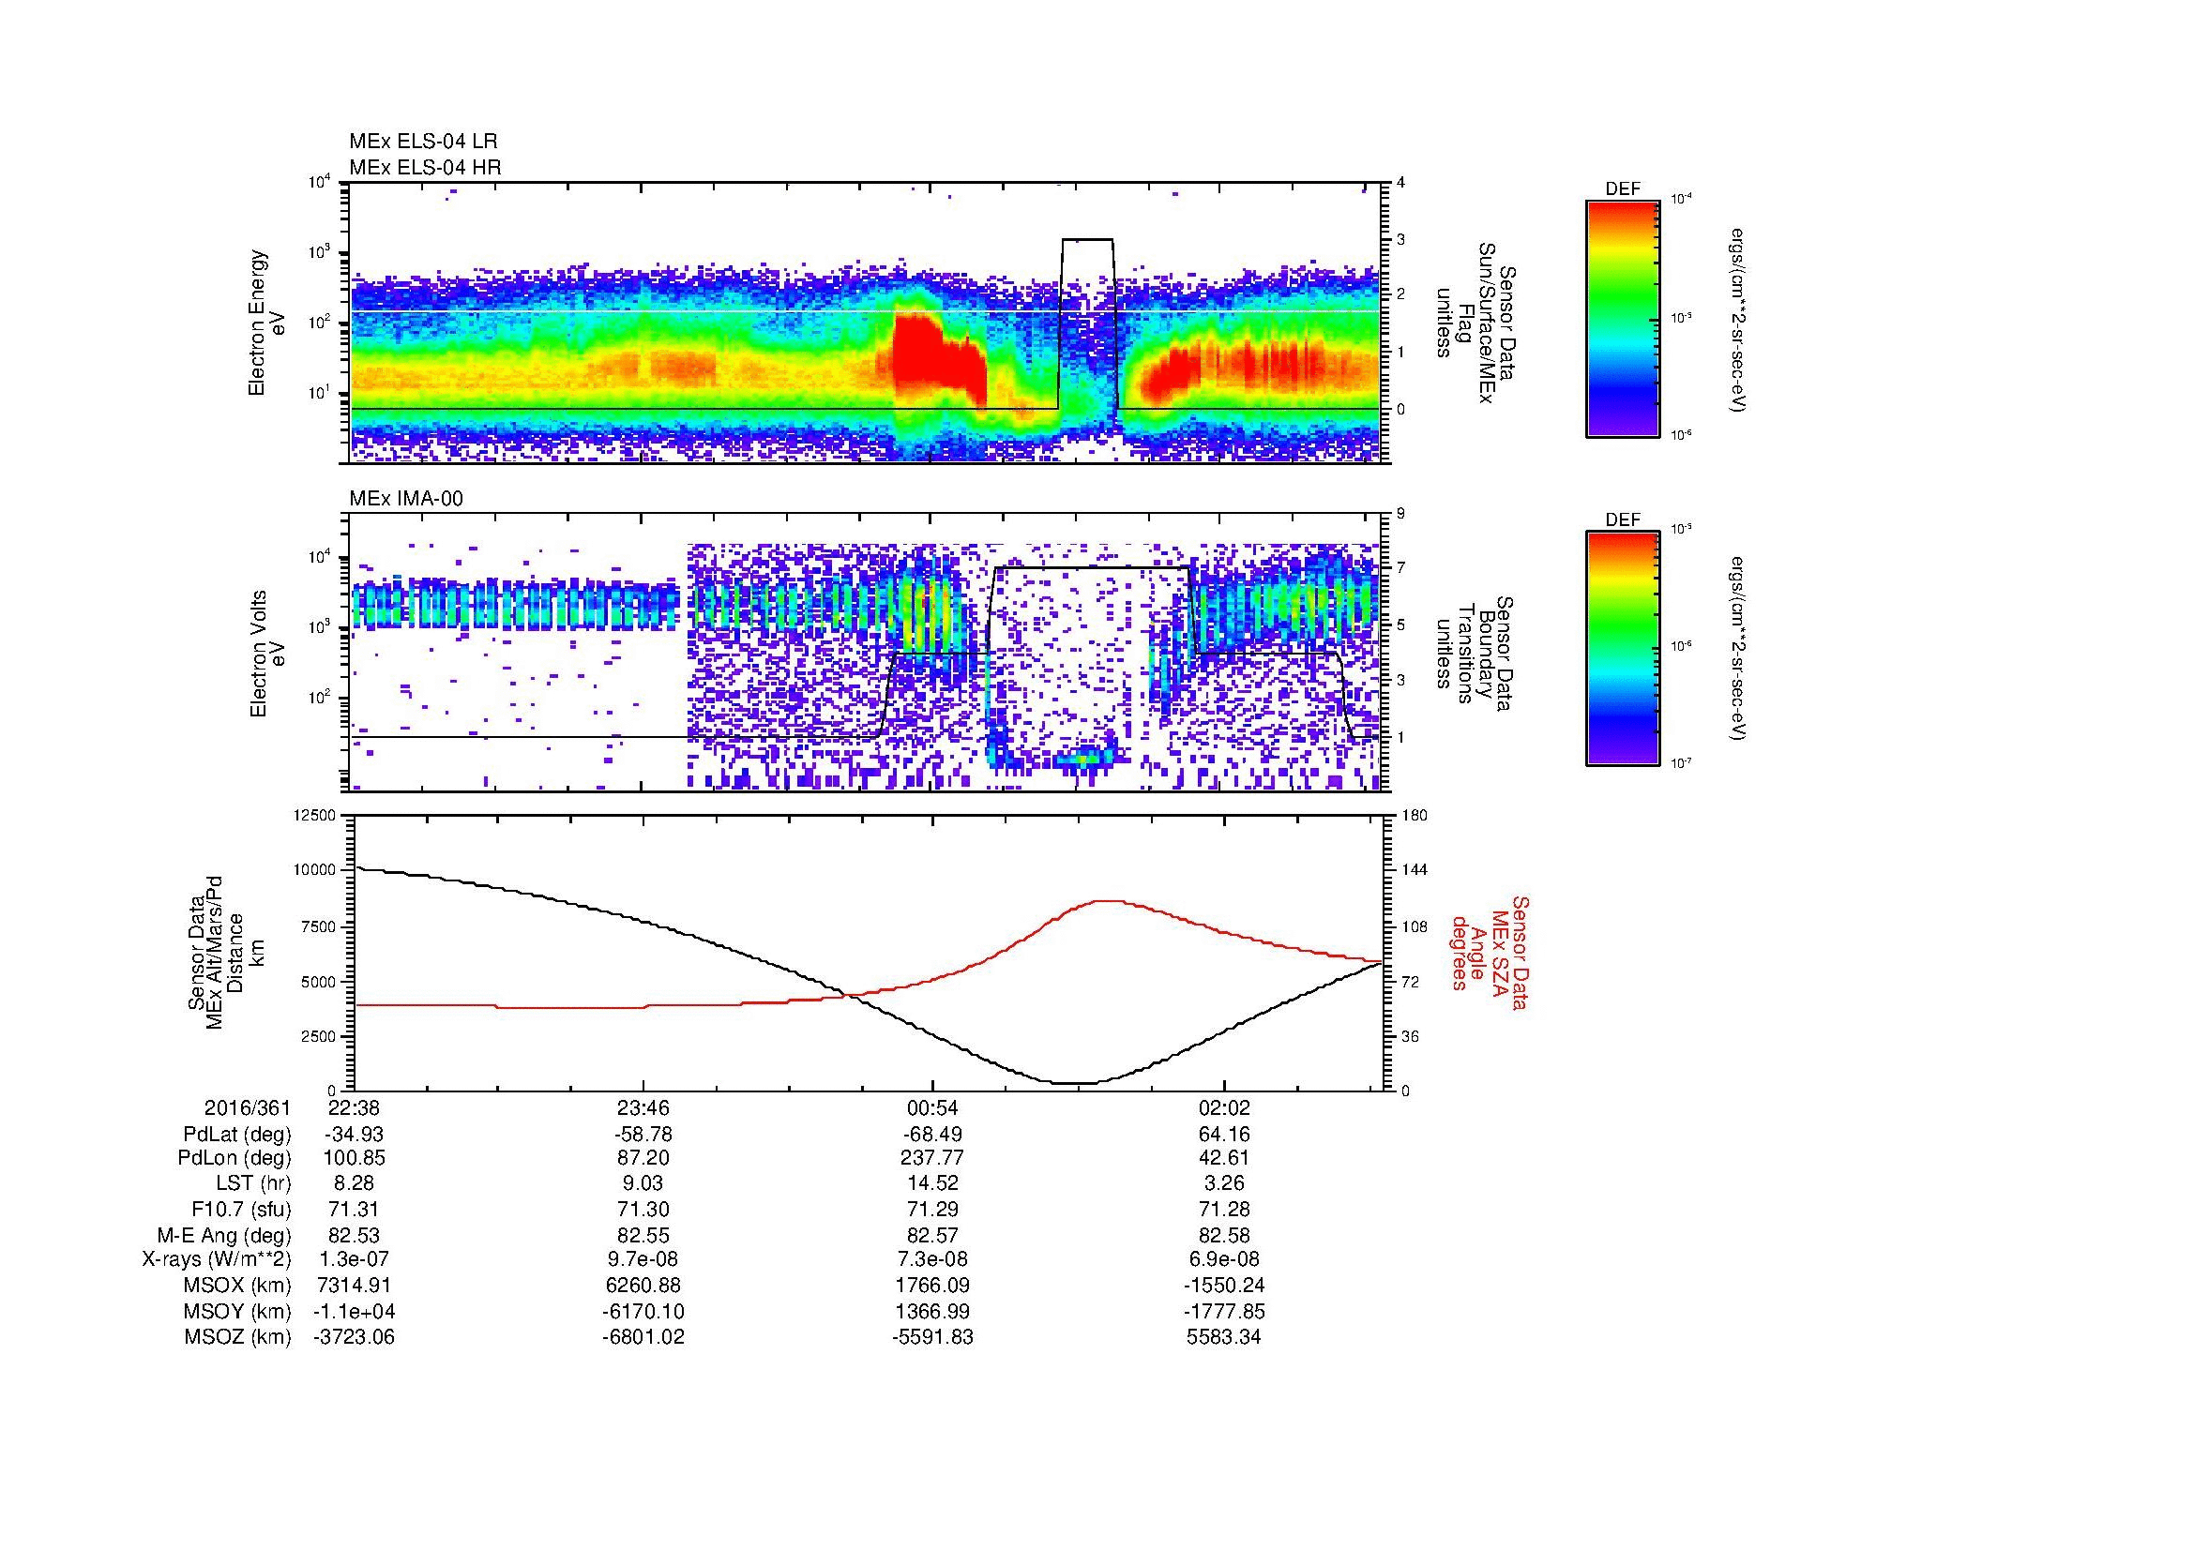Click the '12500' altitude axis tick
This screenshot has height=1550, width=2194.
click(315, 816)
